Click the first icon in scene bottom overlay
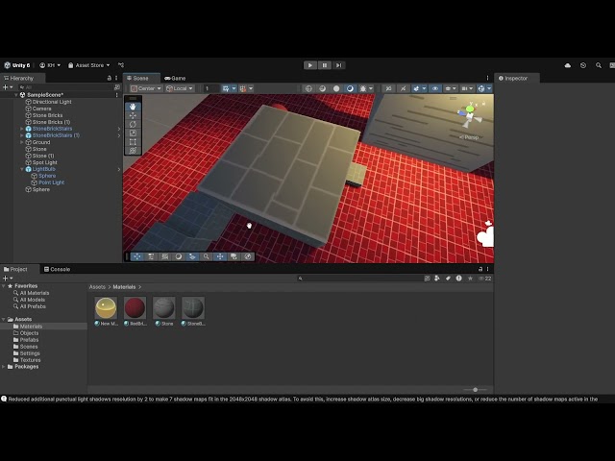615x461 pixels. point(136,256)
